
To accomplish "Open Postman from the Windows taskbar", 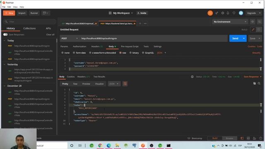I will pyautogui.click(x=143, y=145).
